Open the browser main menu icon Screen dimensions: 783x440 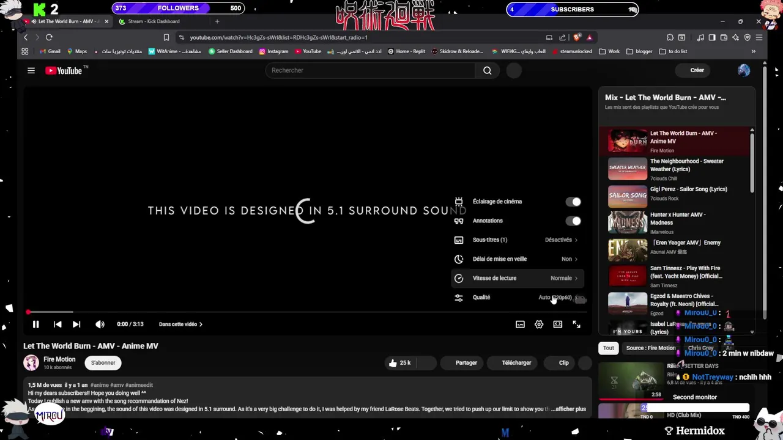click(759, 37)
